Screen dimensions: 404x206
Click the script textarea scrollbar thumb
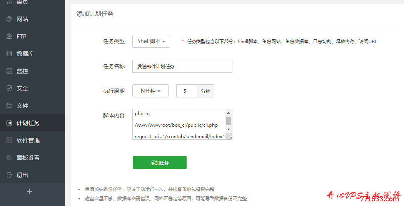click(x=229, y=121)
